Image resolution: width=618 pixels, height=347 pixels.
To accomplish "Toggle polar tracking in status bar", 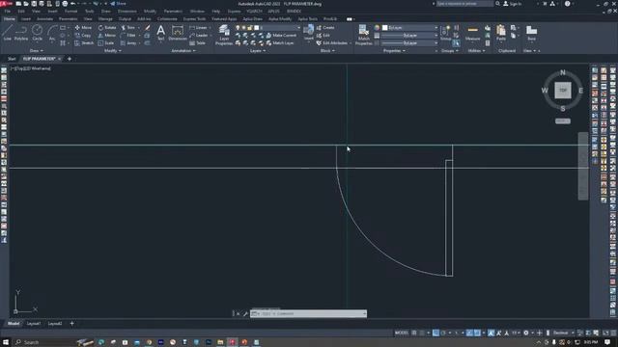I will coord(443,333).
